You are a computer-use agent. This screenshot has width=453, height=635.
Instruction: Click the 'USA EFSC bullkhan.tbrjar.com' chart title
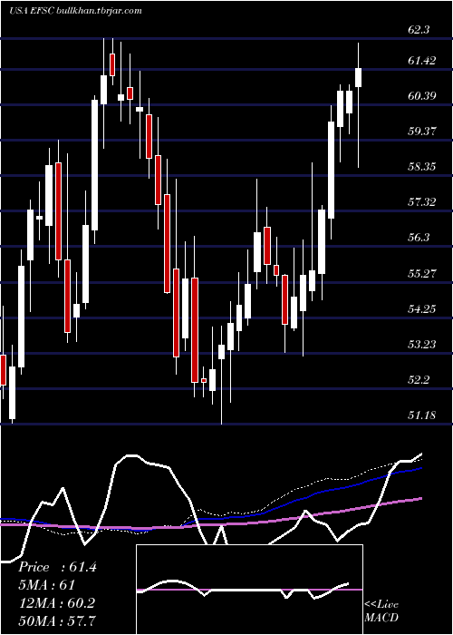75,11
